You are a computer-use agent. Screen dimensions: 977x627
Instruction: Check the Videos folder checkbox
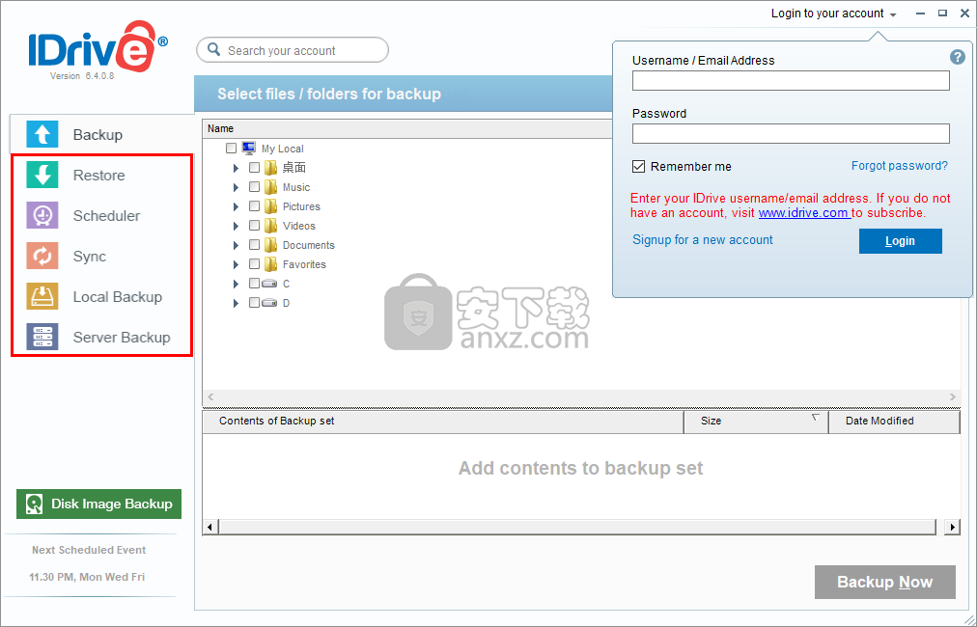254,226
